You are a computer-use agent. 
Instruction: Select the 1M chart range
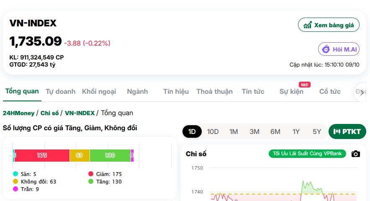point(234,131)
